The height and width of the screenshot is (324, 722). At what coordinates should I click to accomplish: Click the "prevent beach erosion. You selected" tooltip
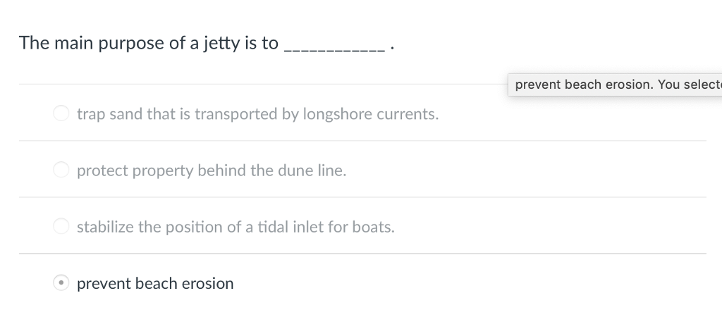[x=614, y=85]
